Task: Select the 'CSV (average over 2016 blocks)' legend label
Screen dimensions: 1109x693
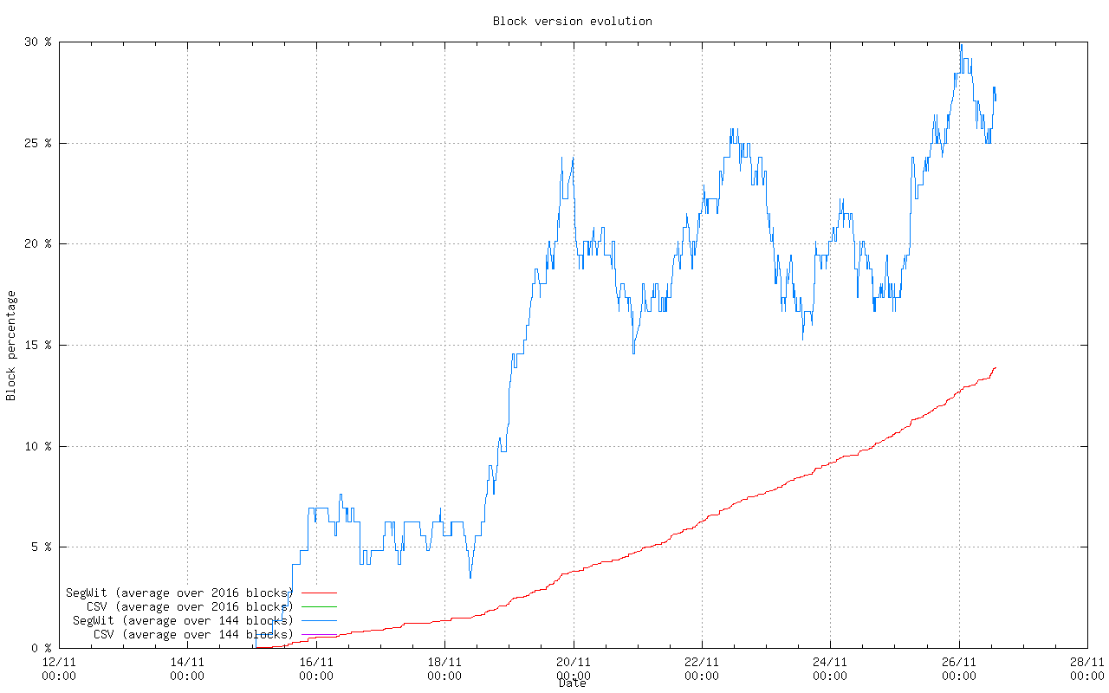Action: 190,607
